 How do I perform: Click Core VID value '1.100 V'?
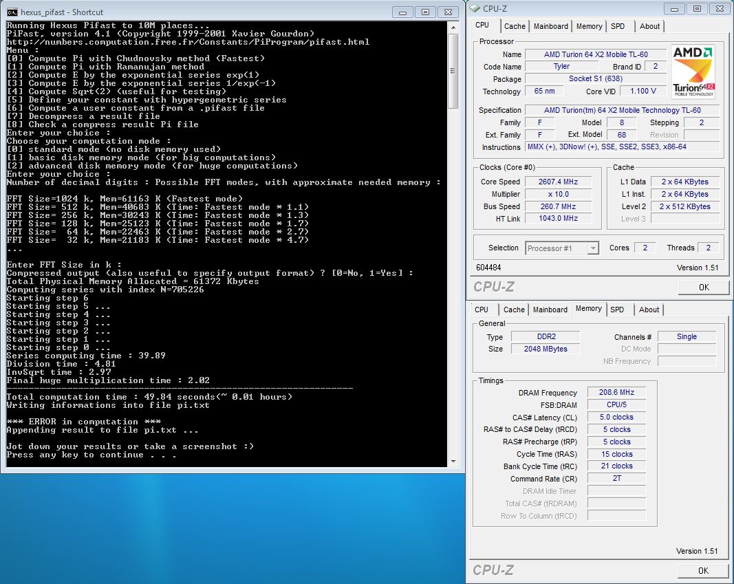pos(643,91)
